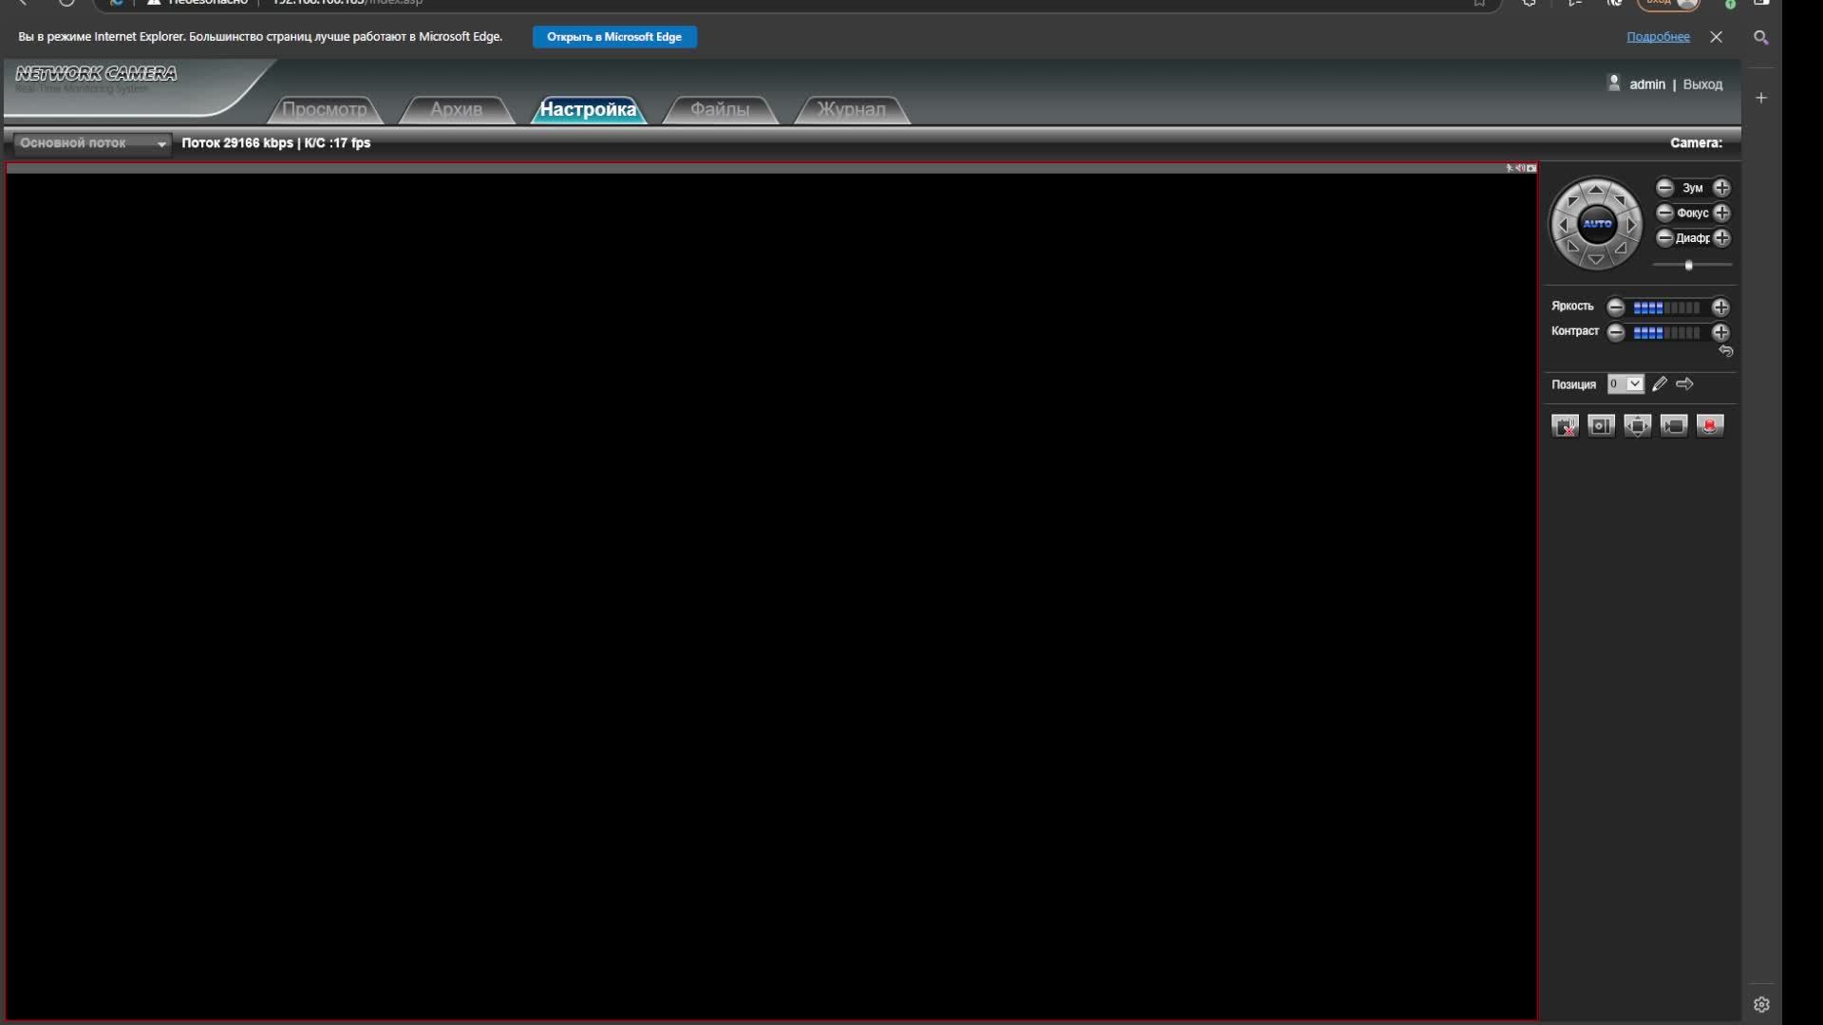Open the Позиция preset dropdown
Viewport: 1823px width, 1025px height.
(x=1625, y=384)
